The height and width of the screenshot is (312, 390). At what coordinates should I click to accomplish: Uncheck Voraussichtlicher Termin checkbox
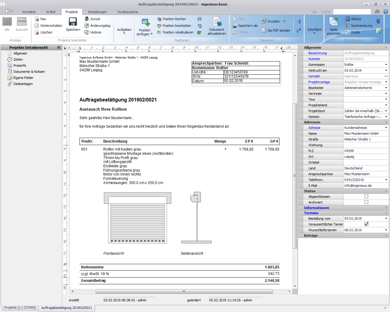point(366,224)
